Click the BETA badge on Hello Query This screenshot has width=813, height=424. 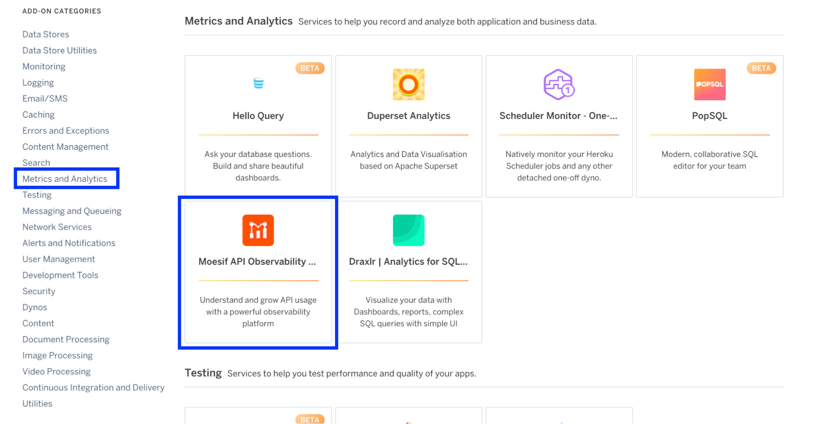click(310, 68)
